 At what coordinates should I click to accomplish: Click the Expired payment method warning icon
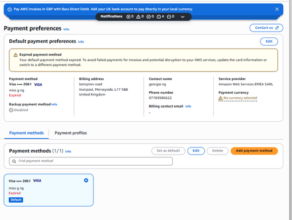pos(15,55)
